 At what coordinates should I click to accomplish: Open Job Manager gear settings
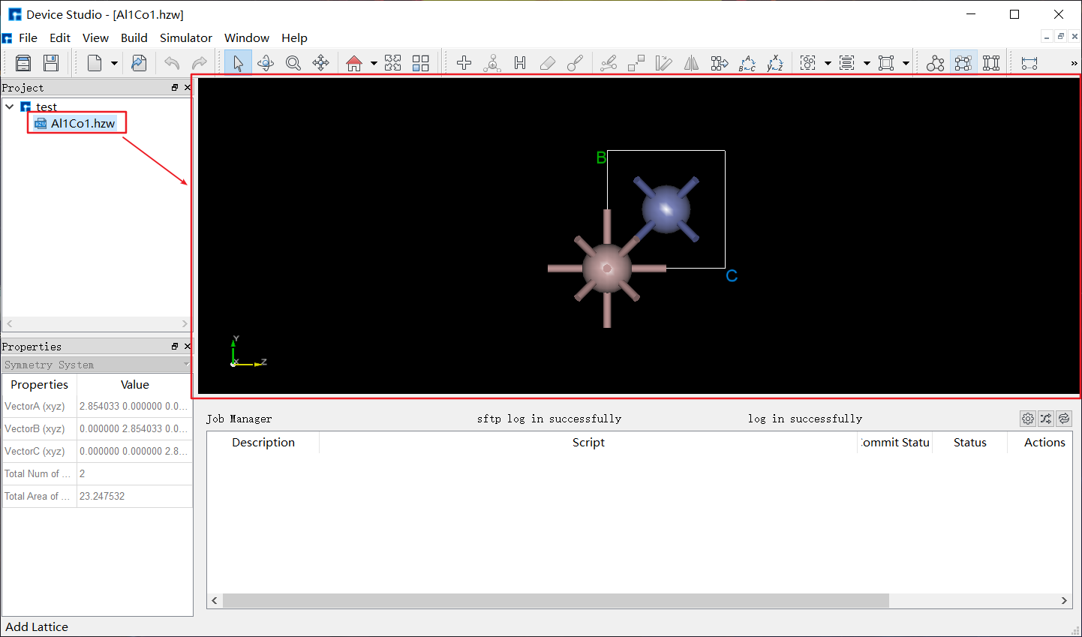coord(1027,419)
